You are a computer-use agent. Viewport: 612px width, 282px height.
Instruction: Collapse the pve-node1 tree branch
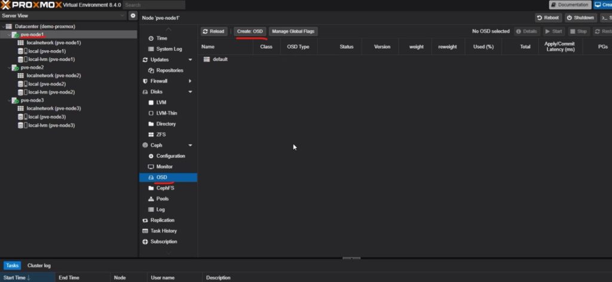[x=10, y=35]
